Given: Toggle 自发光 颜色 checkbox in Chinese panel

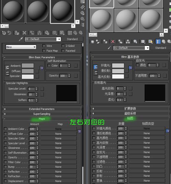Looking at the screenshot, I should point(137,65).
